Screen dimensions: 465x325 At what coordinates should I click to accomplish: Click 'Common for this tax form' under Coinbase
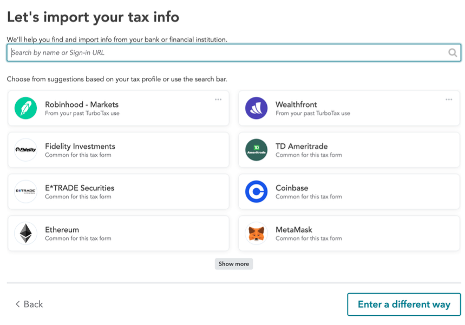[309, 197]
